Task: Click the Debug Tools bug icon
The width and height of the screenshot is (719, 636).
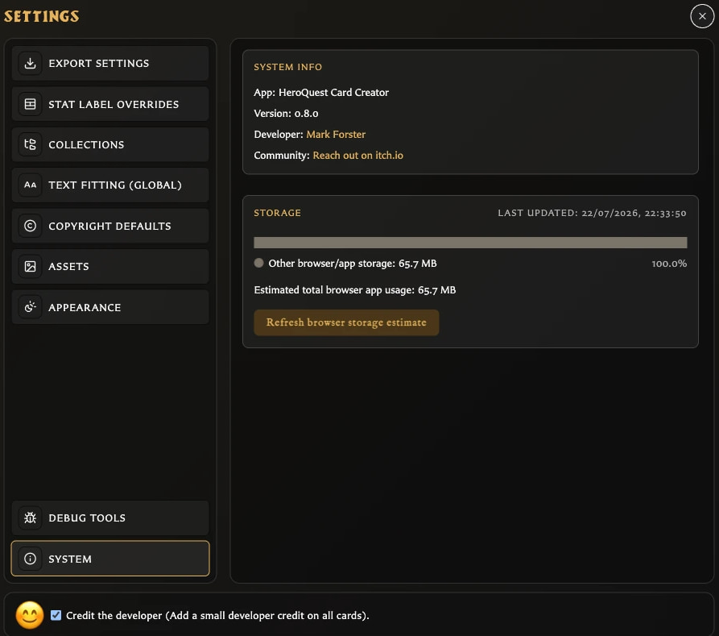Action: 31,518
